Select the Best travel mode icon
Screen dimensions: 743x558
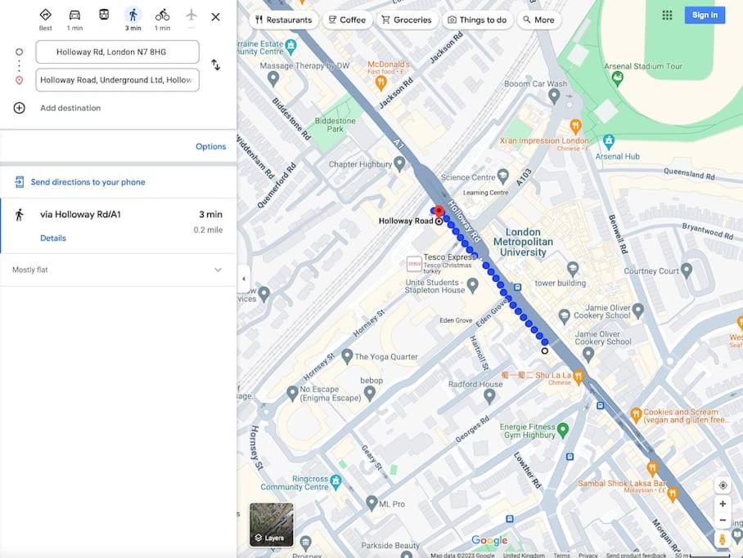pyautogui.click(x=46, y=16)
